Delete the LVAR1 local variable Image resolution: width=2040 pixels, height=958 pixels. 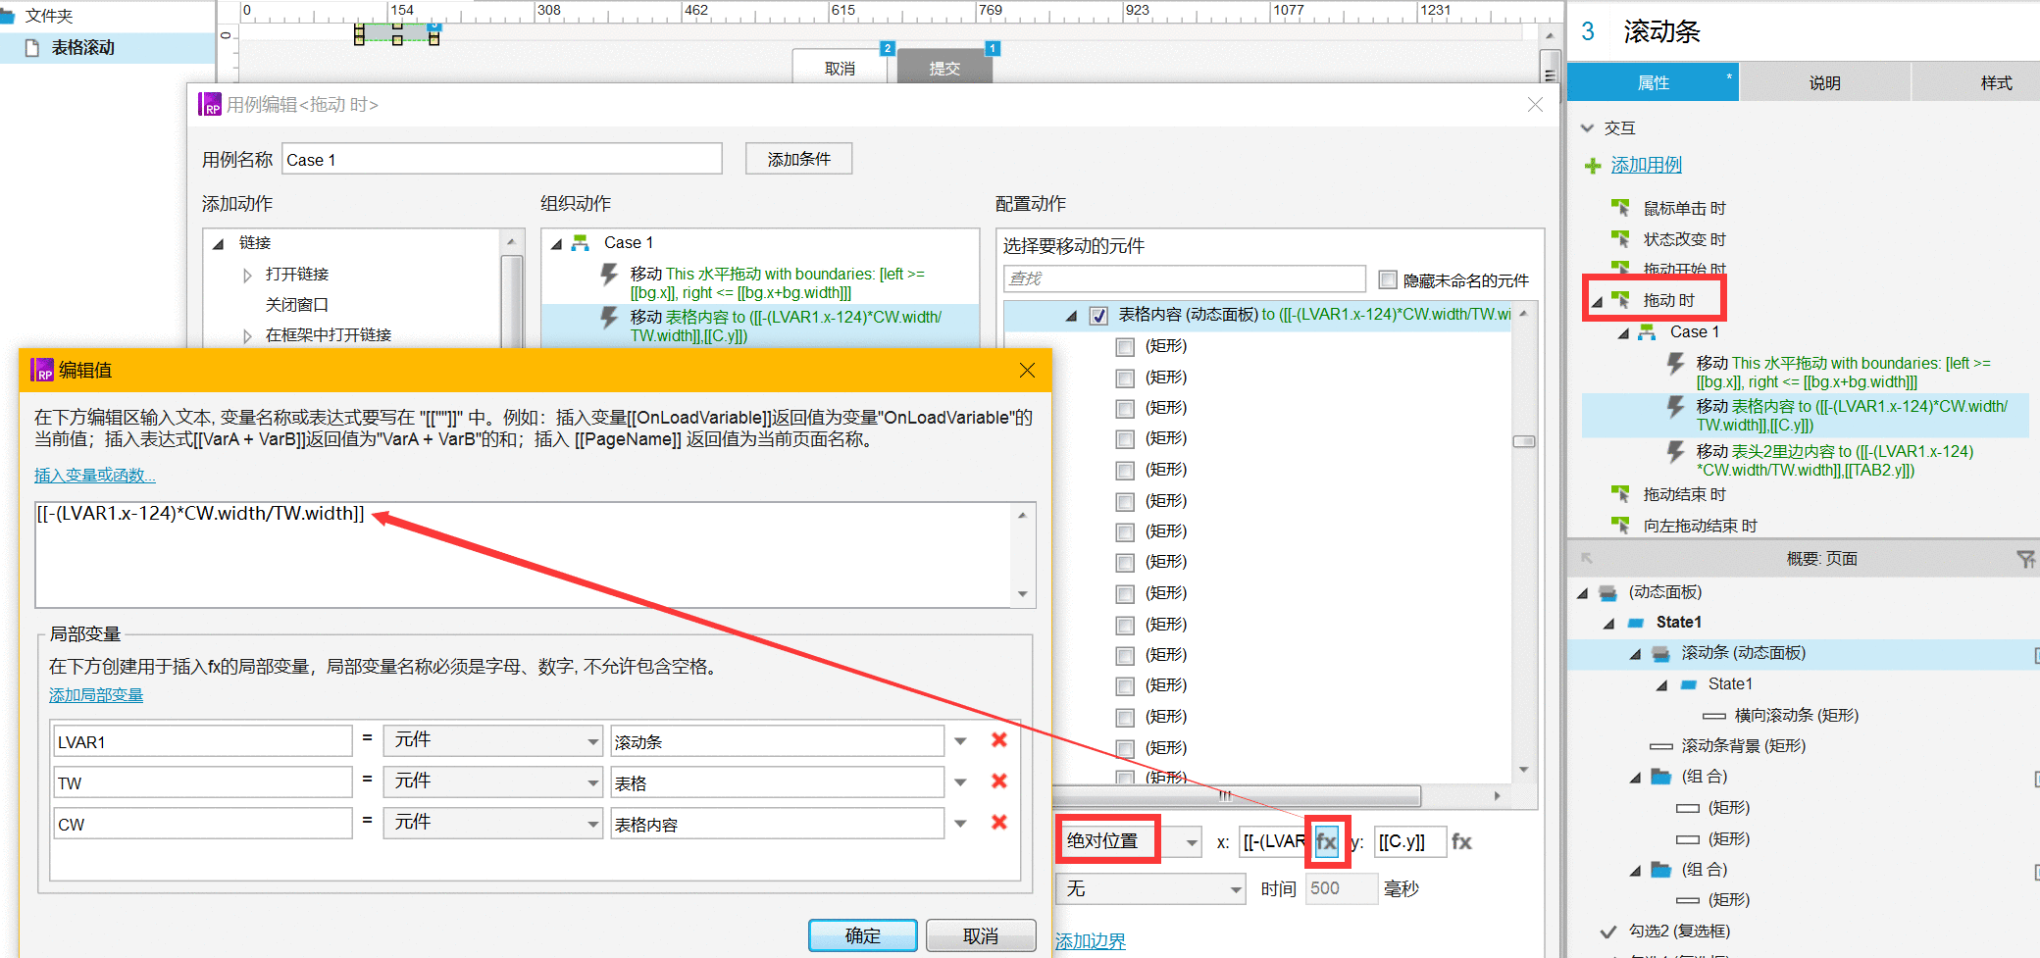coord(999,740)
